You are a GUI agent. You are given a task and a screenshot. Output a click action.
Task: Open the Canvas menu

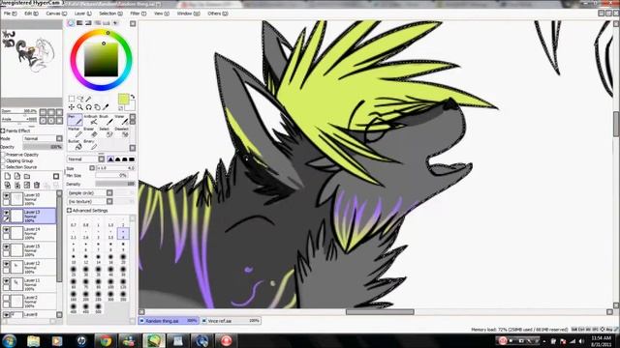click(x=56, y=14)
